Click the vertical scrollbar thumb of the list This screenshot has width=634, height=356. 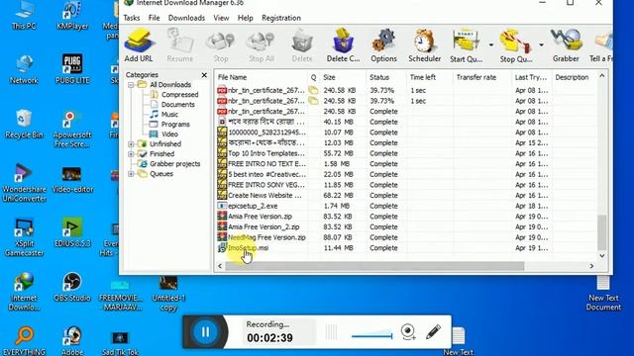[x=601, y=232]
